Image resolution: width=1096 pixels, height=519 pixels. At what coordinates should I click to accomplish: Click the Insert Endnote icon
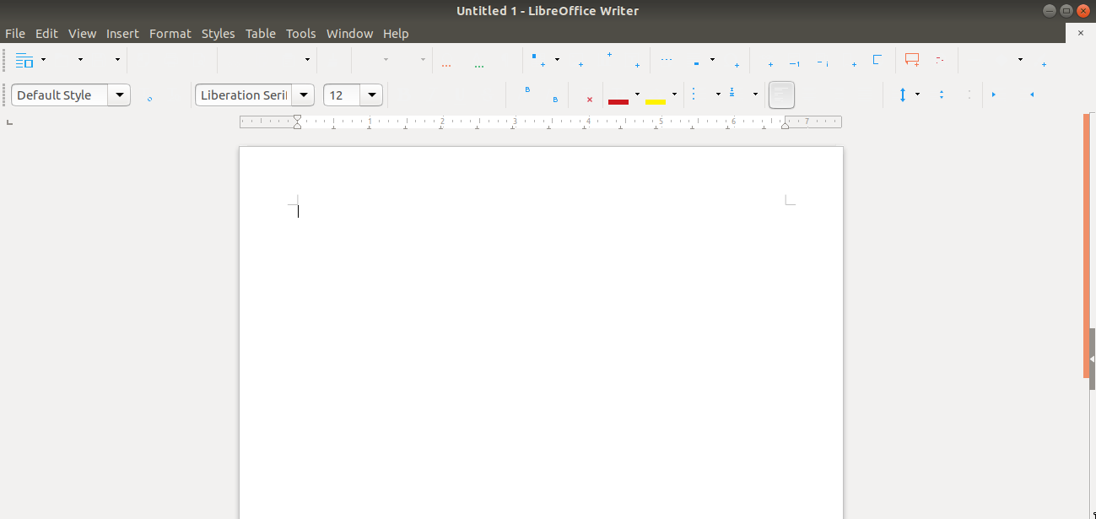[x=823, y=61]
